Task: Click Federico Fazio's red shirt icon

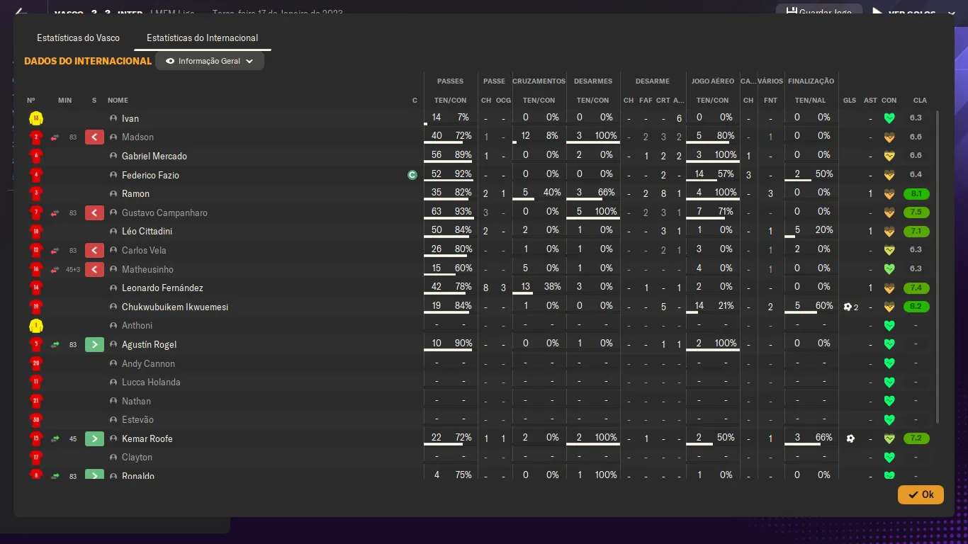Action: tap(36, 175)
